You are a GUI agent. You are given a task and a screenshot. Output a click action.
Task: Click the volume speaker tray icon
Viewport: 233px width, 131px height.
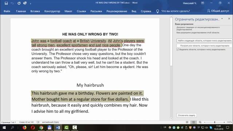pyautogui.click(x=206, y=128)
